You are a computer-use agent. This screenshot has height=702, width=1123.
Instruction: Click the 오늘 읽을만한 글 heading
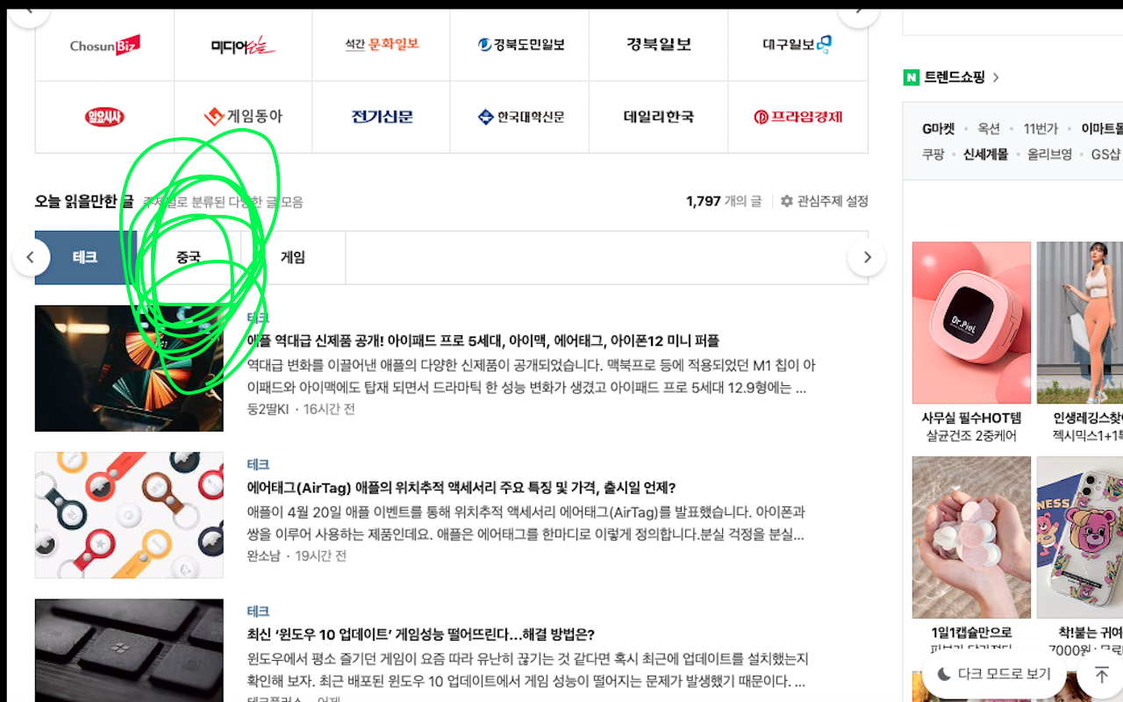click(x=84, y=201)
